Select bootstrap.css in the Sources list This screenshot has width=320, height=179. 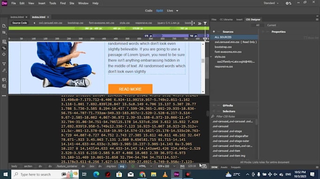223,47
